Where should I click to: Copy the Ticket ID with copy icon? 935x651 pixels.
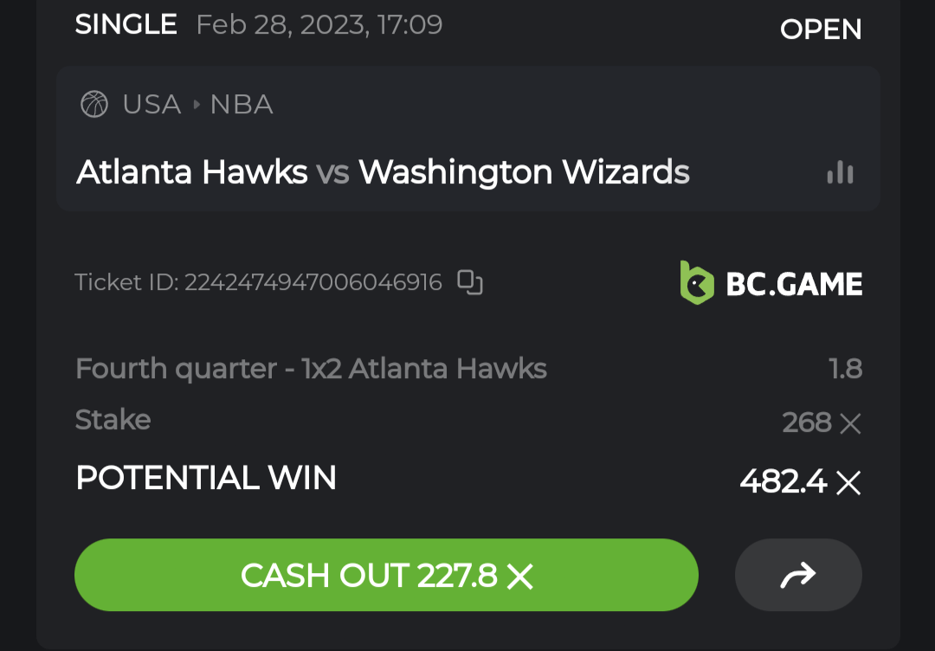[470, 282]
